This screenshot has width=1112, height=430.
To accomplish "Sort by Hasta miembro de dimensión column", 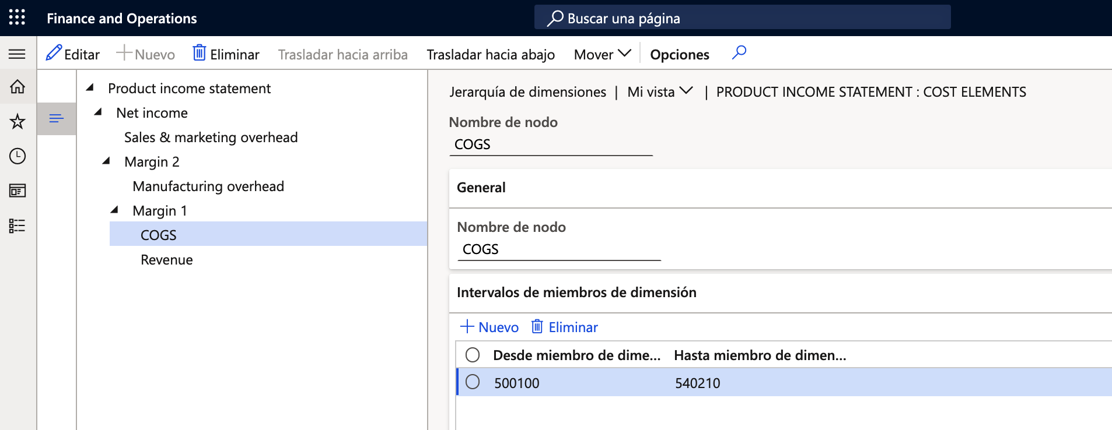I will click(x=760, y=355).
